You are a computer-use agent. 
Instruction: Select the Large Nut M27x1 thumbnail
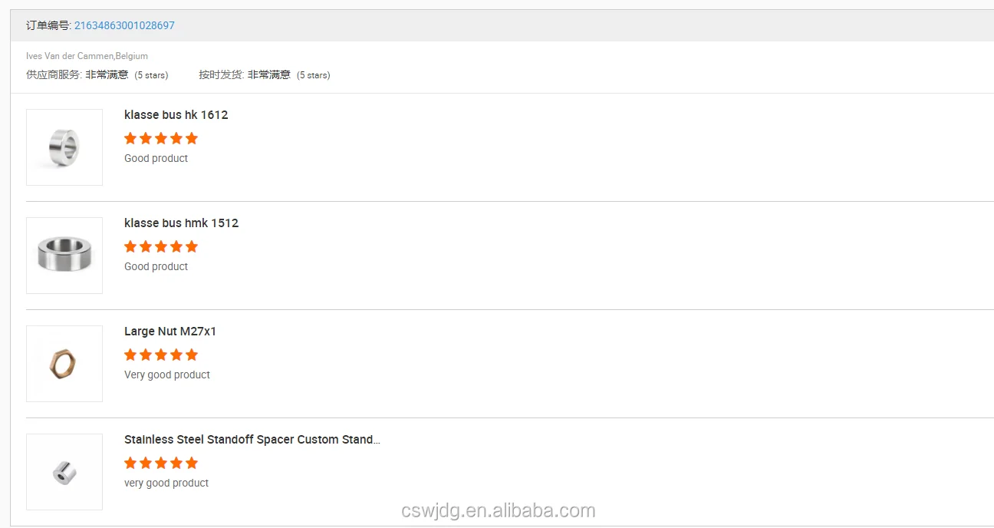[x=64, y=364]
